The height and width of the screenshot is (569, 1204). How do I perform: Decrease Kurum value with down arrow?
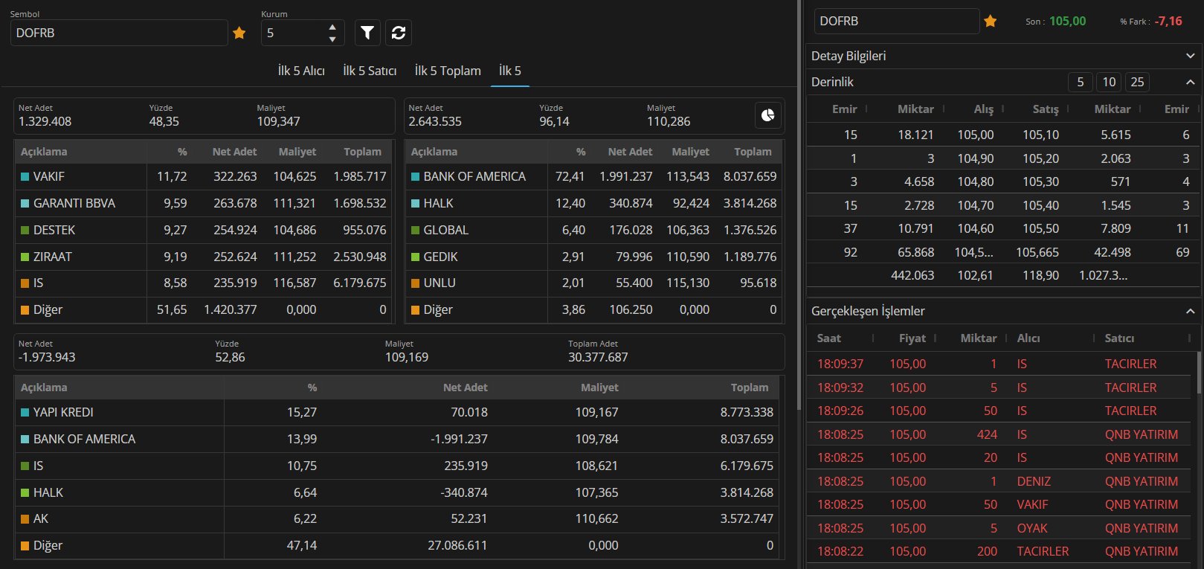point(332,39)
